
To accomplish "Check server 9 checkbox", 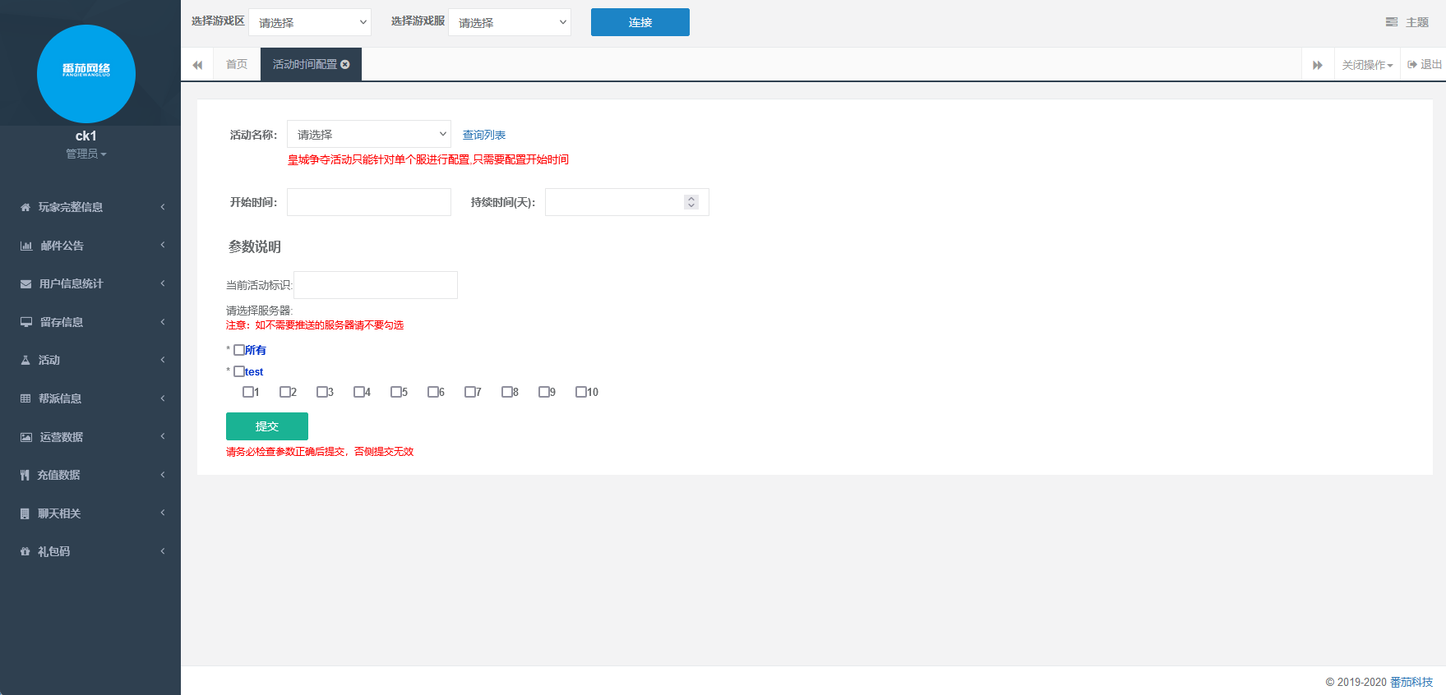I will [x=544, y=392].
